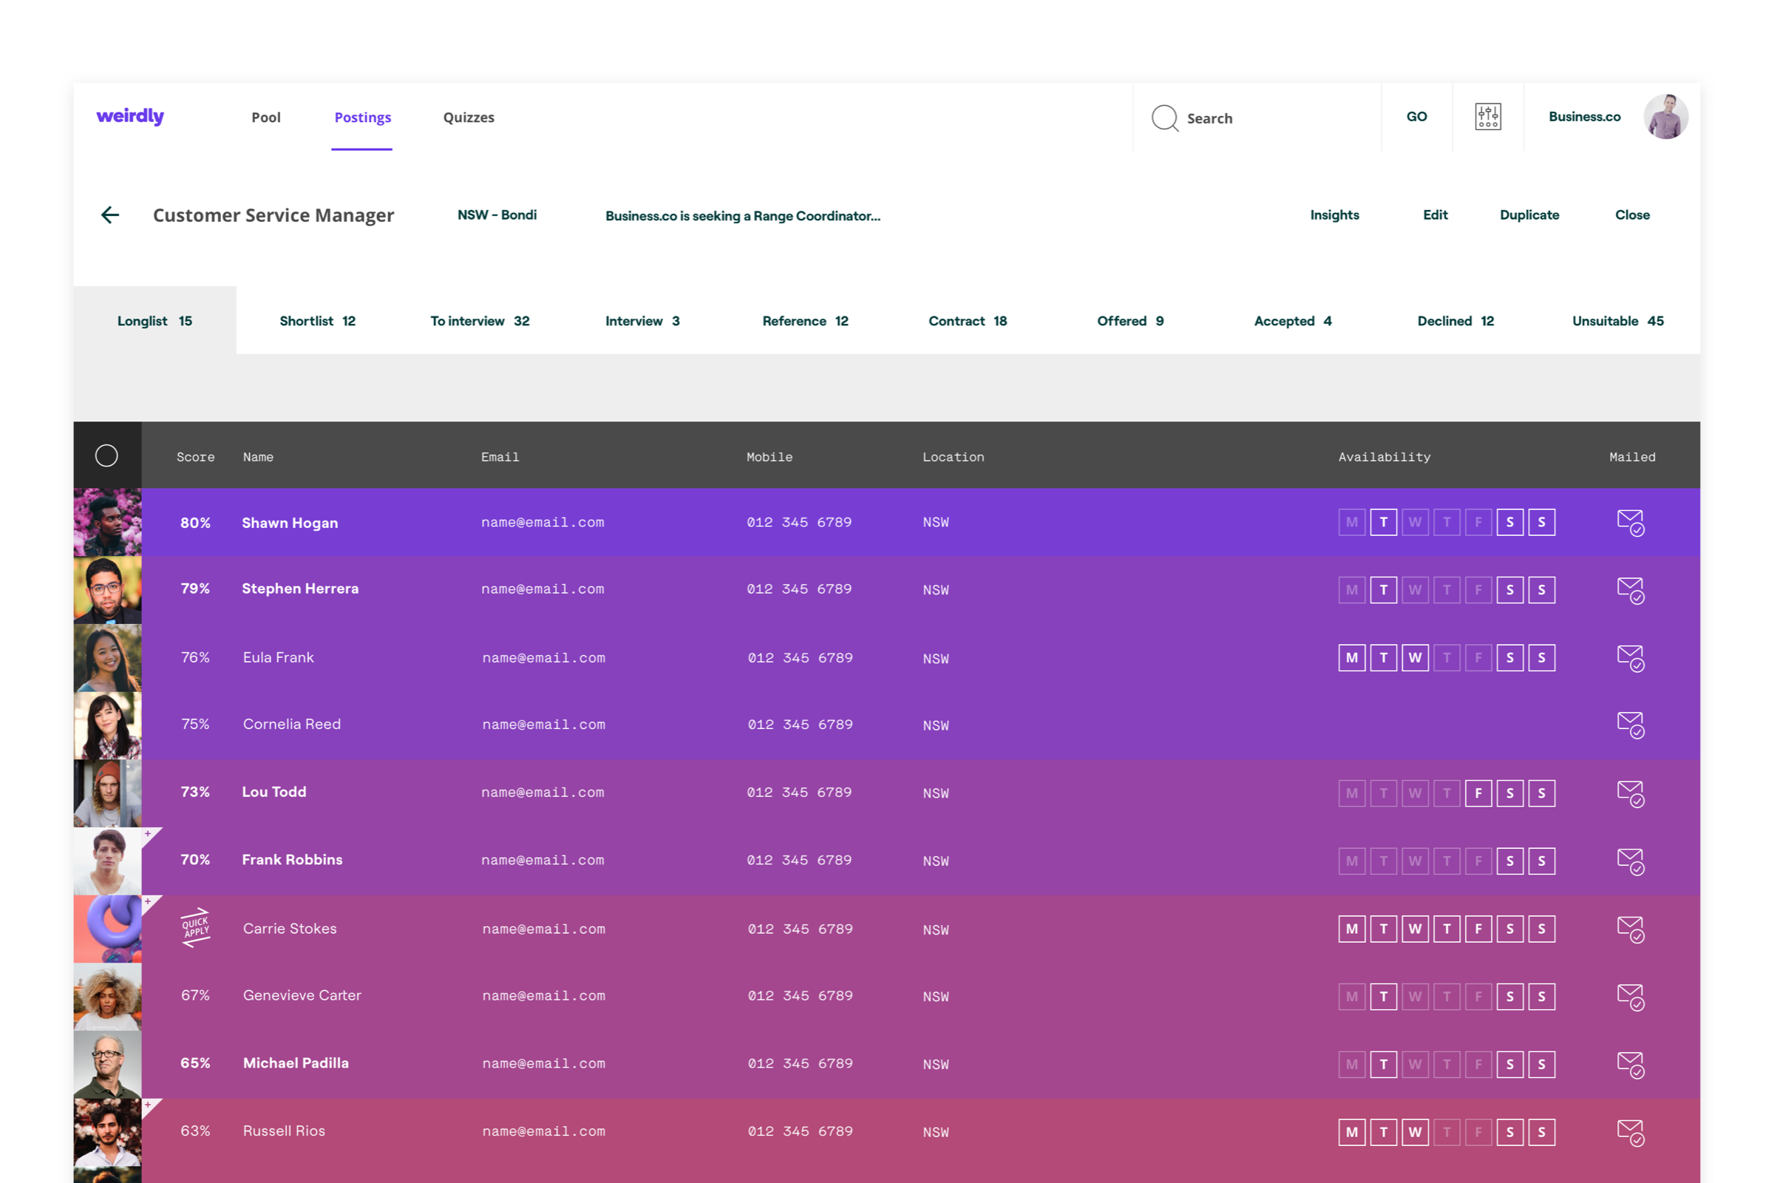Toggle the select-all circle in table header
Image resolution: width=1774 pixels, height=1183 pixels.
pos(106,455)
